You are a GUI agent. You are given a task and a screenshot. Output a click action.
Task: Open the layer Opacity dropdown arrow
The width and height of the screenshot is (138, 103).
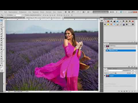tap(135, 71)
